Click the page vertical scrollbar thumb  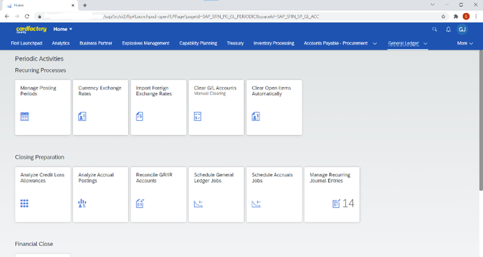point(481,120)
